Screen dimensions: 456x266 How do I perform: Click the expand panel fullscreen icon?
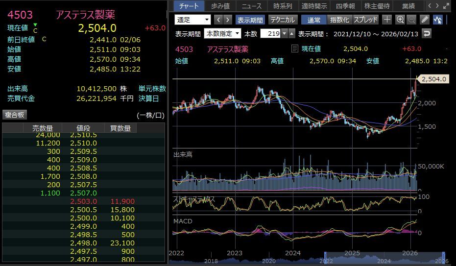point(446,6)
